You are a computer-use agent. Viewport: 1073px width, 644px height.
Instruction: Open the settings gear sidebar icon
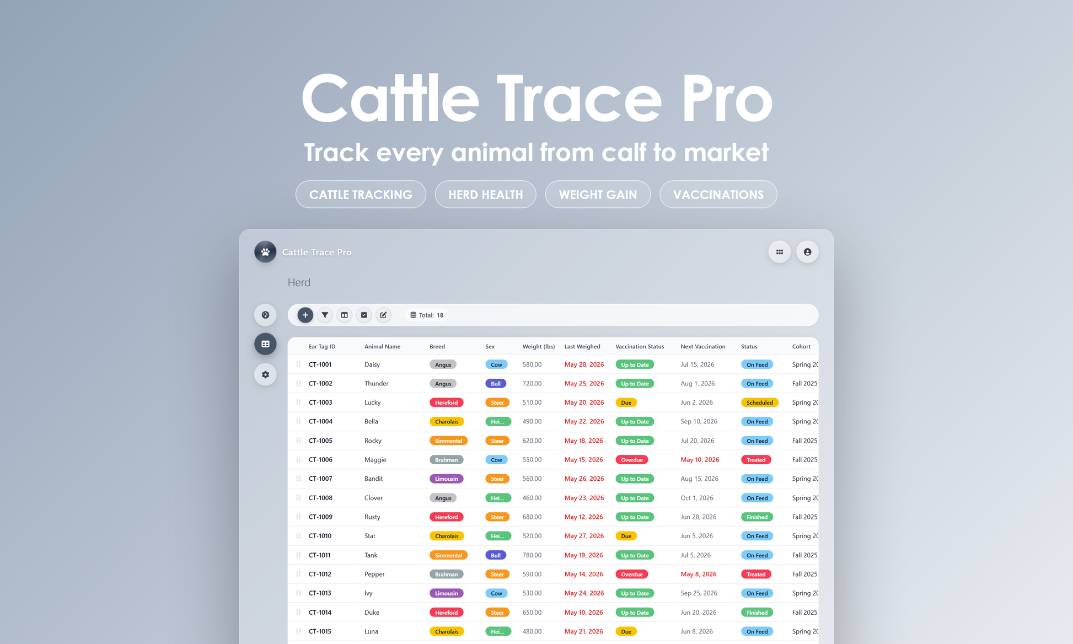tap(265, 374)
